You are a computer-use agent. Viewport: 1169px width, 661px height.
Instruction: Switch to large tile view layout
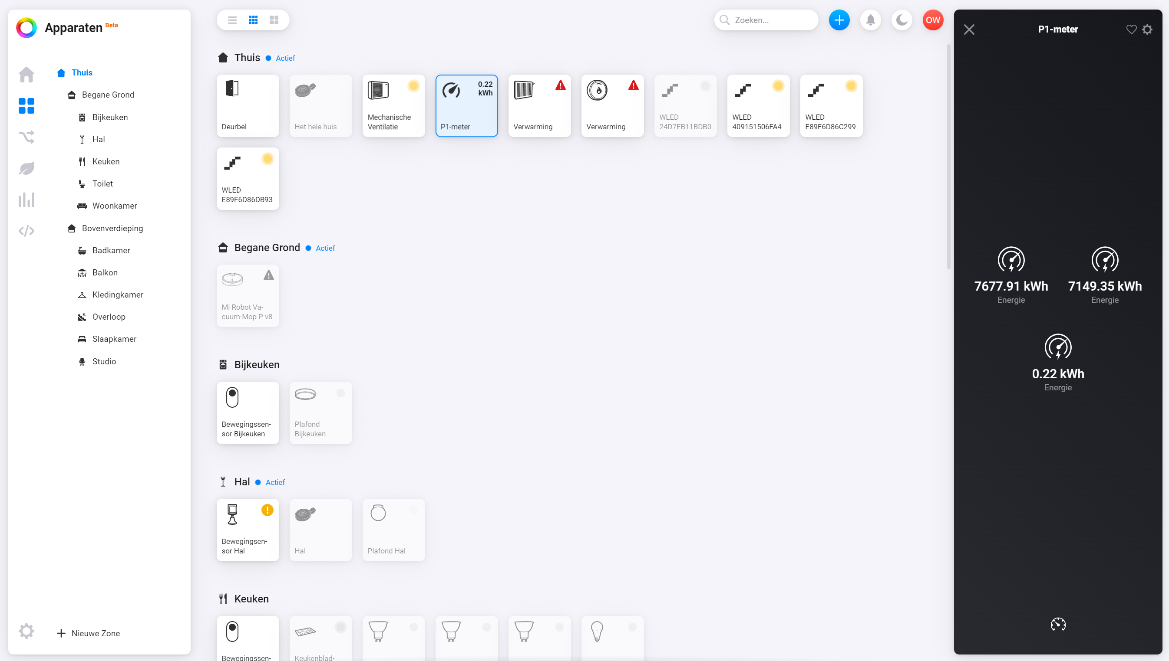point(274,20)
